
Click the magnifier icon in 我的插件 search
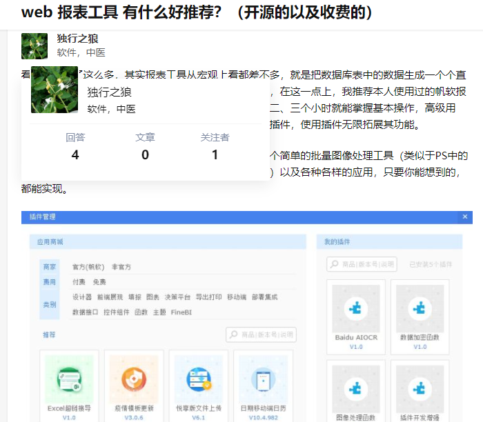click(x=334, y=264)
